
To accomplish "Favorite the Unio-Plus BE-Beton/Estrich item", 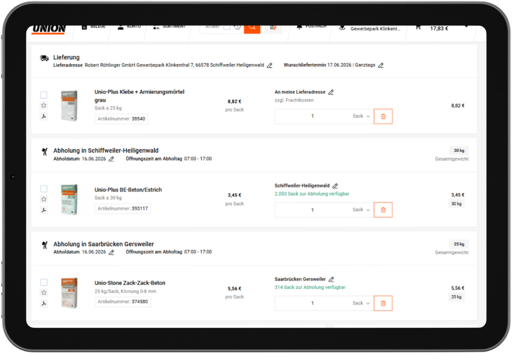I will tap(44, 200).
